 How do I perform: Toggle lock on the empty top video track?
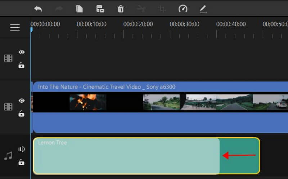(x=21, y=65)
